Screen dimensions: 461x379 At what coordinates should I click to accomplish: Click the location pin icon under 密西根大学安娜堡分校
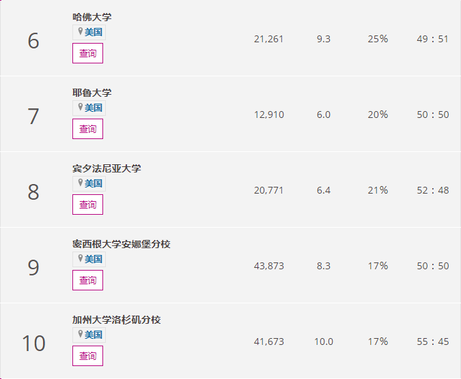click(x=80, y=259)
